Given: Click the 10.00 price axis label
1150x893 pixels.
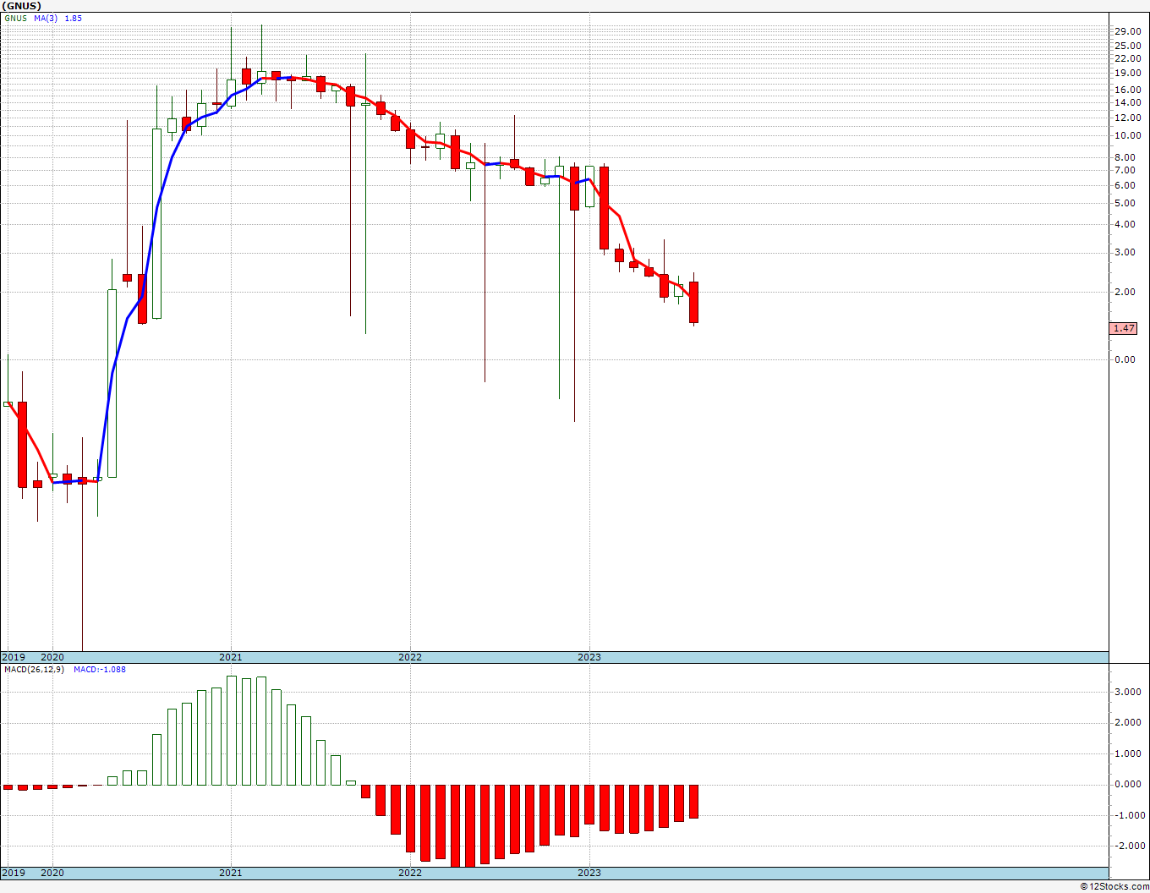Looking at the screenshot, I should coord(1127,135).
